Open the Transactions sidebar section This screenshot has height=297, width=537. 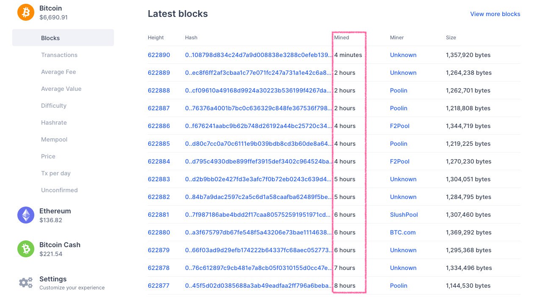tap(59, 55)
